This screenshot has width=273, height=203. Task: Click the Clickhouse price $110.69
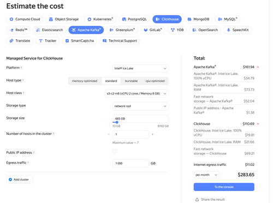(248, 124)
